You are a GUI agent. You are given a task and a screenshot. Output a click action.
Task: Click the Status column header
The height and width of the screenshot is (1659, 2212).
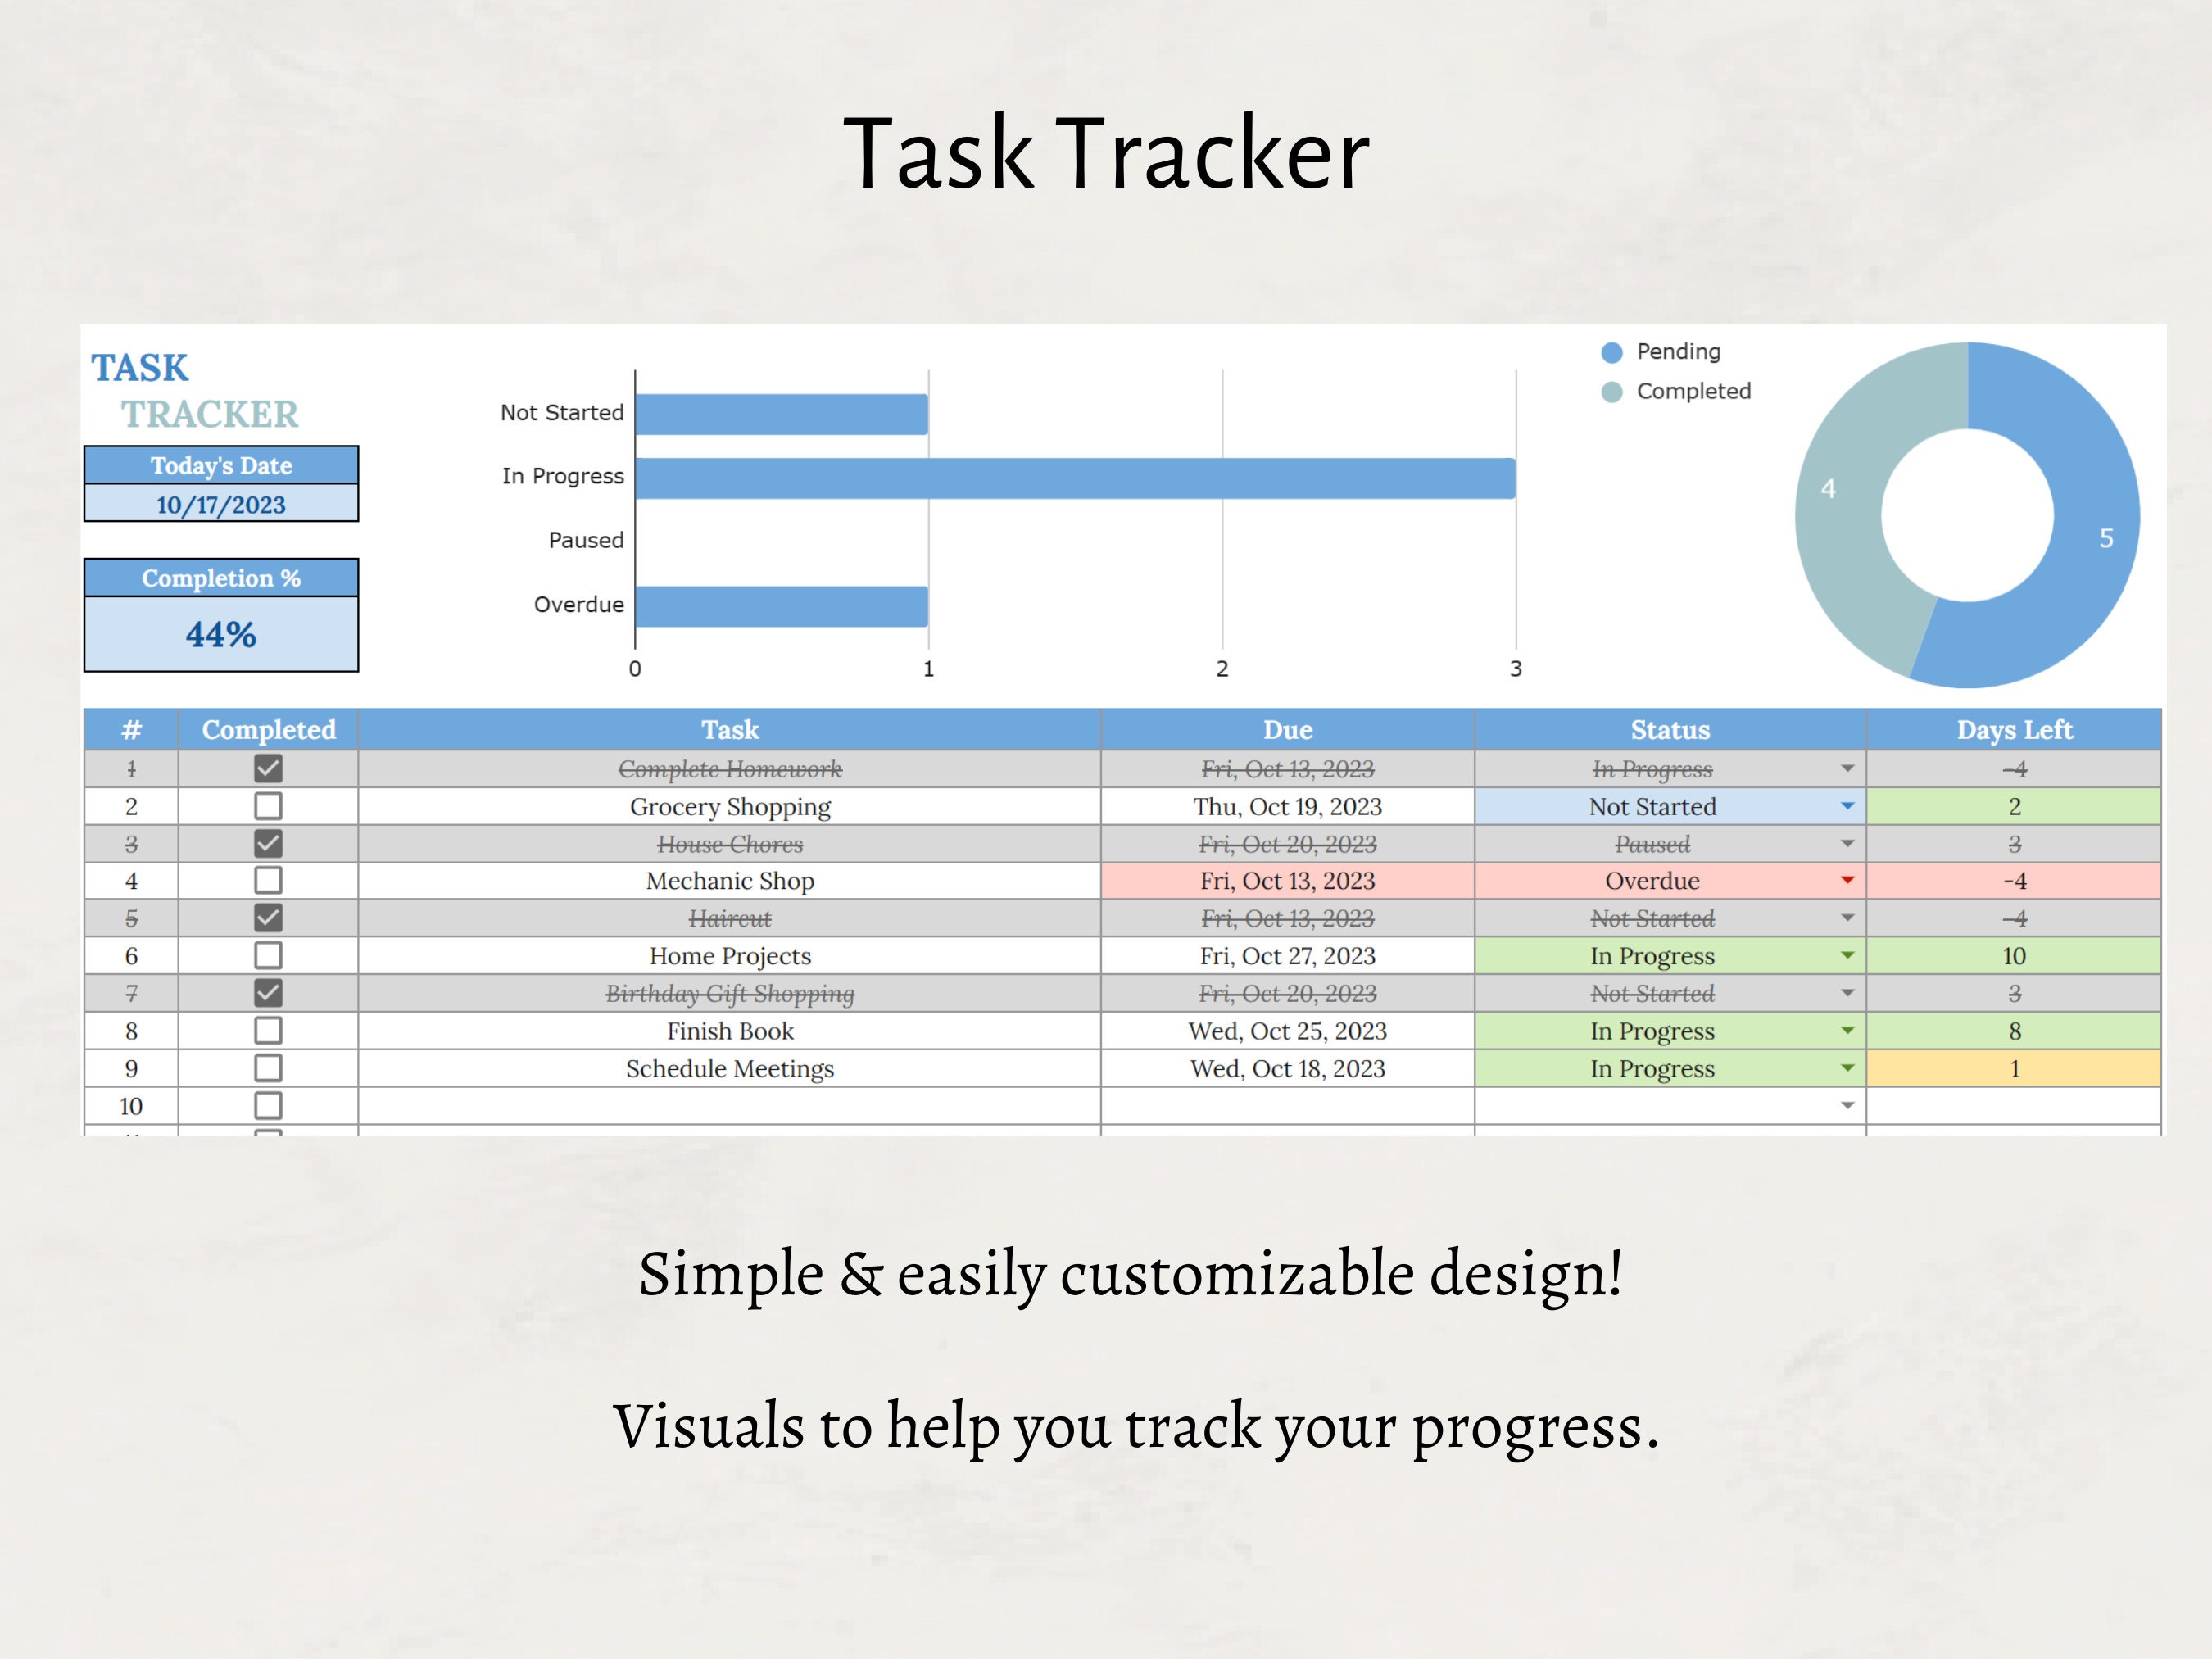click(x=1668, y=730)
